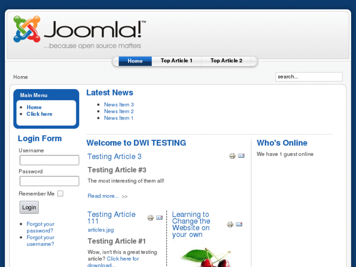The height and width of the screenshot is (267, 356).
Task: Open the articles.jpg link
Action: [x=100, y=230]
